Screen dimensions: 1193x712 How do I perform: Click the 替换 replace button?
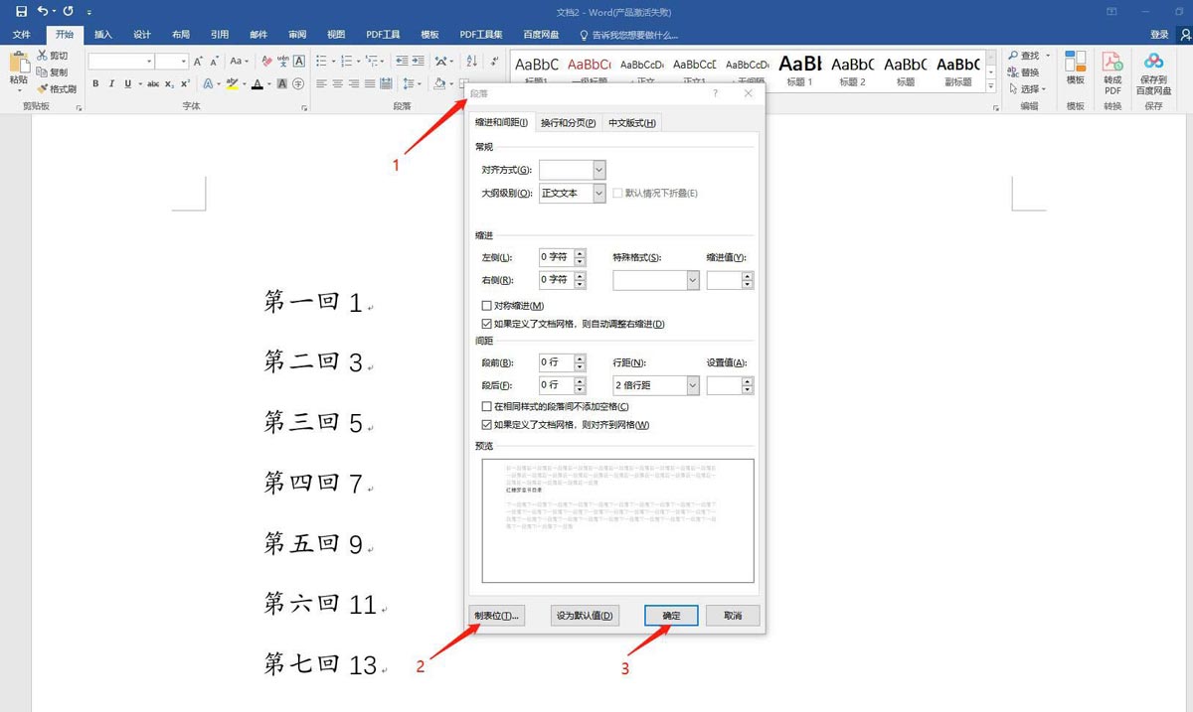(1024, 72)
